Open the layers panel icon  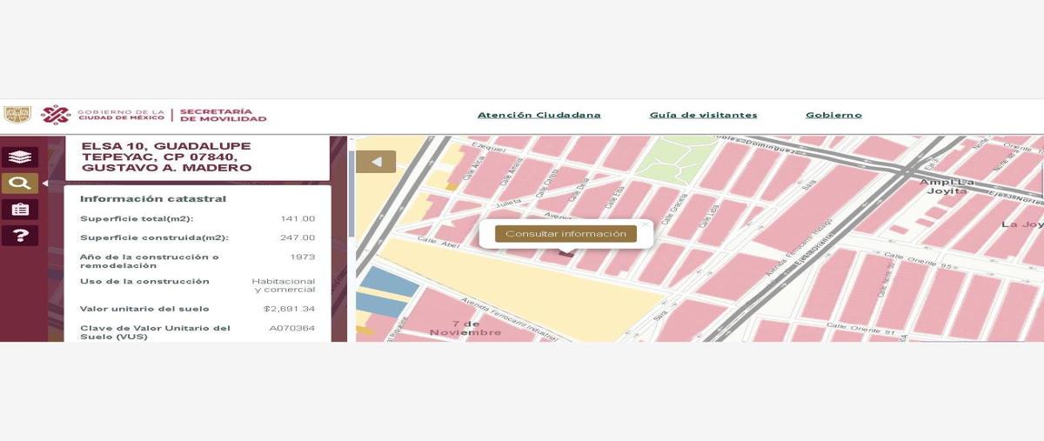click(x=19, y=157)
